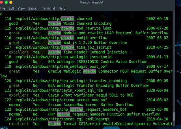Click the row number 124
The width and height of the screenshot is (181, 129).
click(x=8, y=119)
